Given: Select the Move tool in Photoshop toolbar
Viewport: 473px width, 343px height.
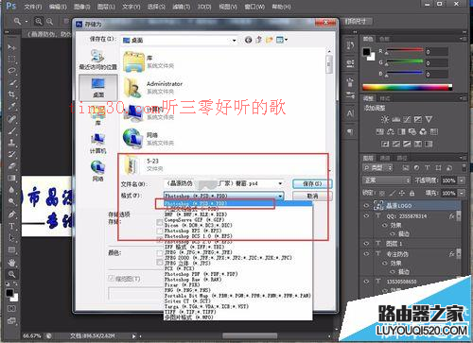Looking at the screenshot, I should [11, 47].
